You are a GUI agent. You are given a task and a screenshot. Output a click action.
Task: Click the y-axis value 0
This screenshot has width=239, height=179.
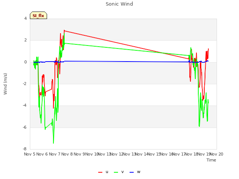pyautogui.click(x=25, y=62)
